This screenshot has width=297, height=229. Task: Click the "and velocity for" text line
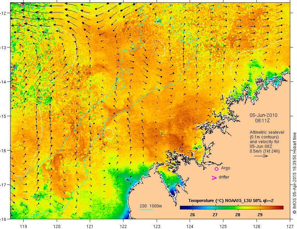[x=264, y=142]
